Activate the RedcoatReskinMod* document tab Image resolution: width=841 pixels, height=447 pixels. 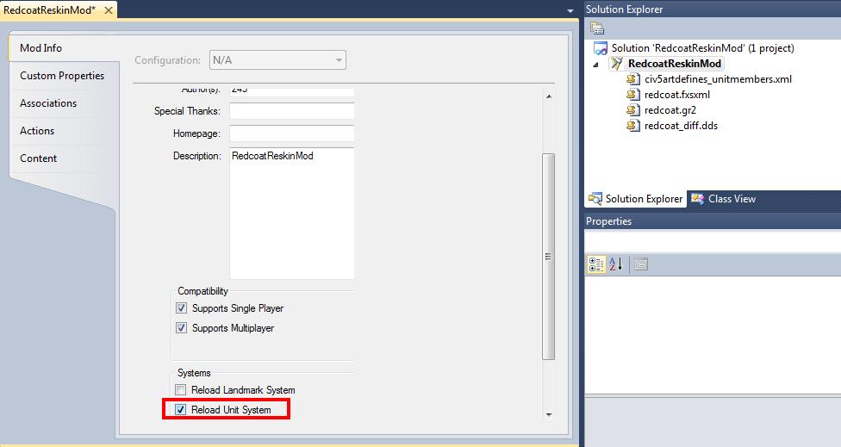coord(49,10)
